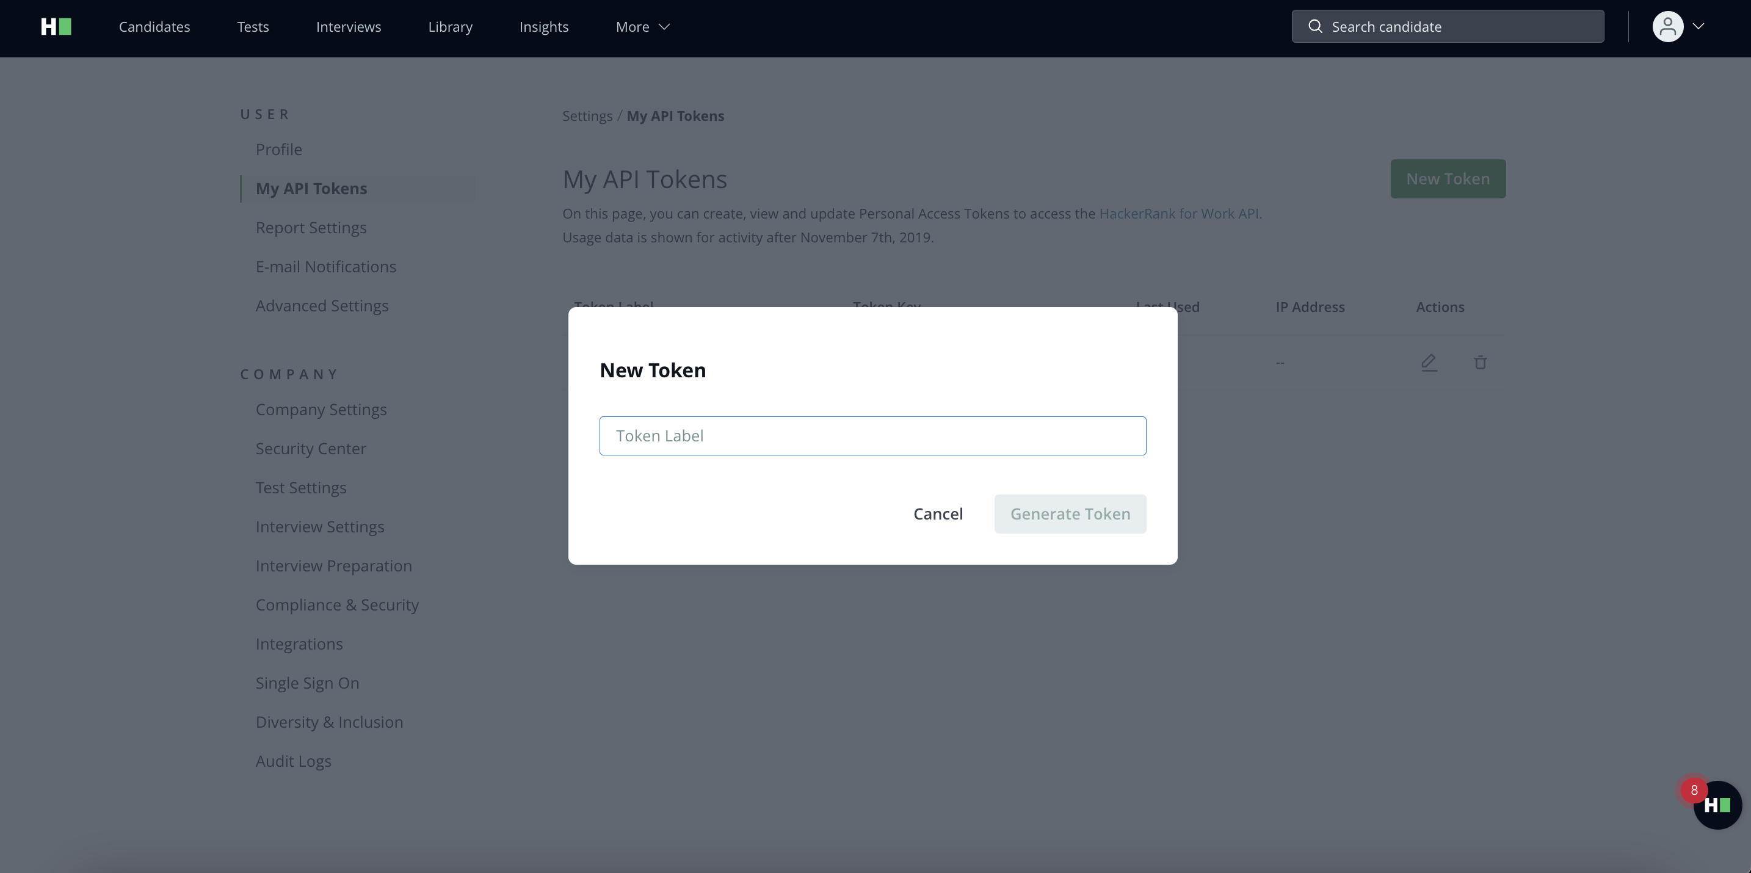The height and width of the screenshot is (873, 1751).
Task: Open the HackerRank for Work API link
Action: tap(1180, 214)
